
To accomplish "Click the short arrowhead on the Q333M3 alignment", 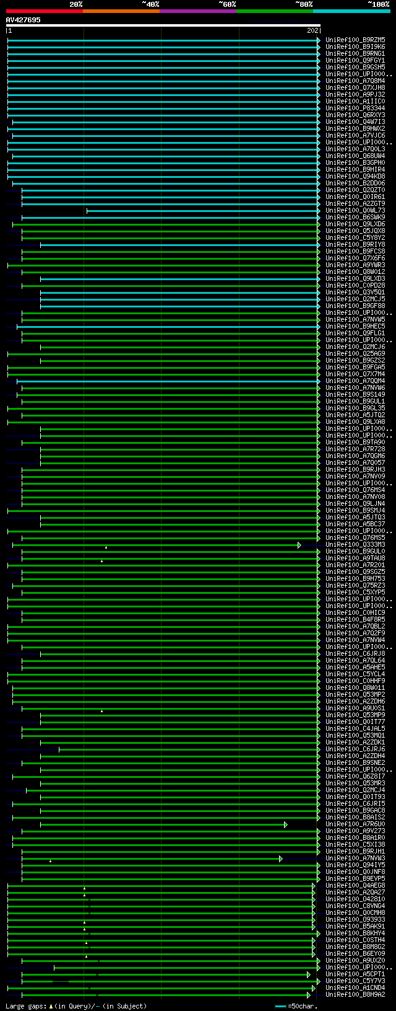I will pos(299,545).
